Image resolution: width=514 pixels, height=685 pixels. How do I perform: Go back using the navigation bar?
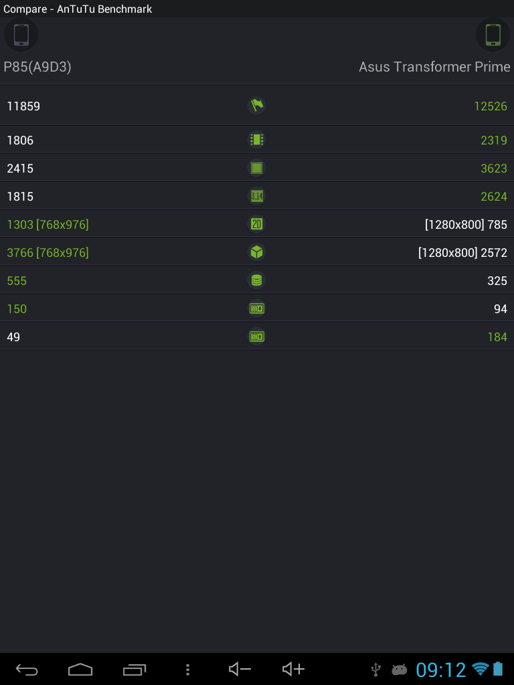(x=27, y=669)
